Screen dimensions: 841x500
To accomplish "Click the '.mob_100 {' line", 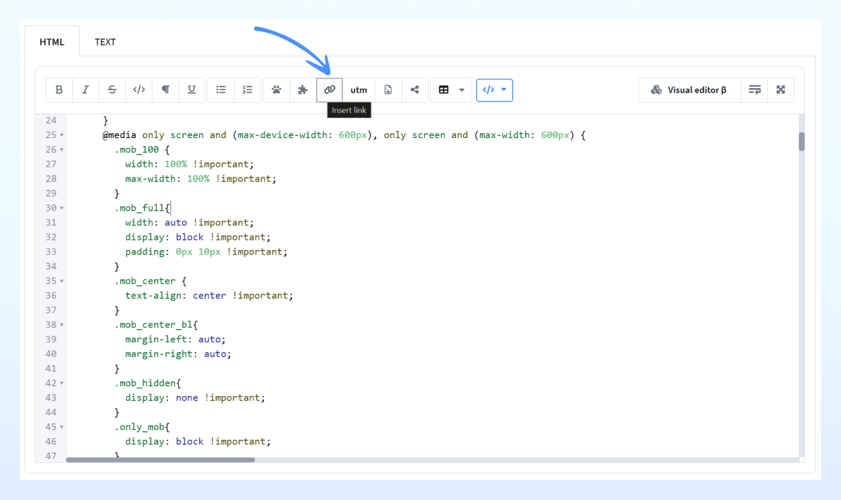I will (x=142, y=149).
